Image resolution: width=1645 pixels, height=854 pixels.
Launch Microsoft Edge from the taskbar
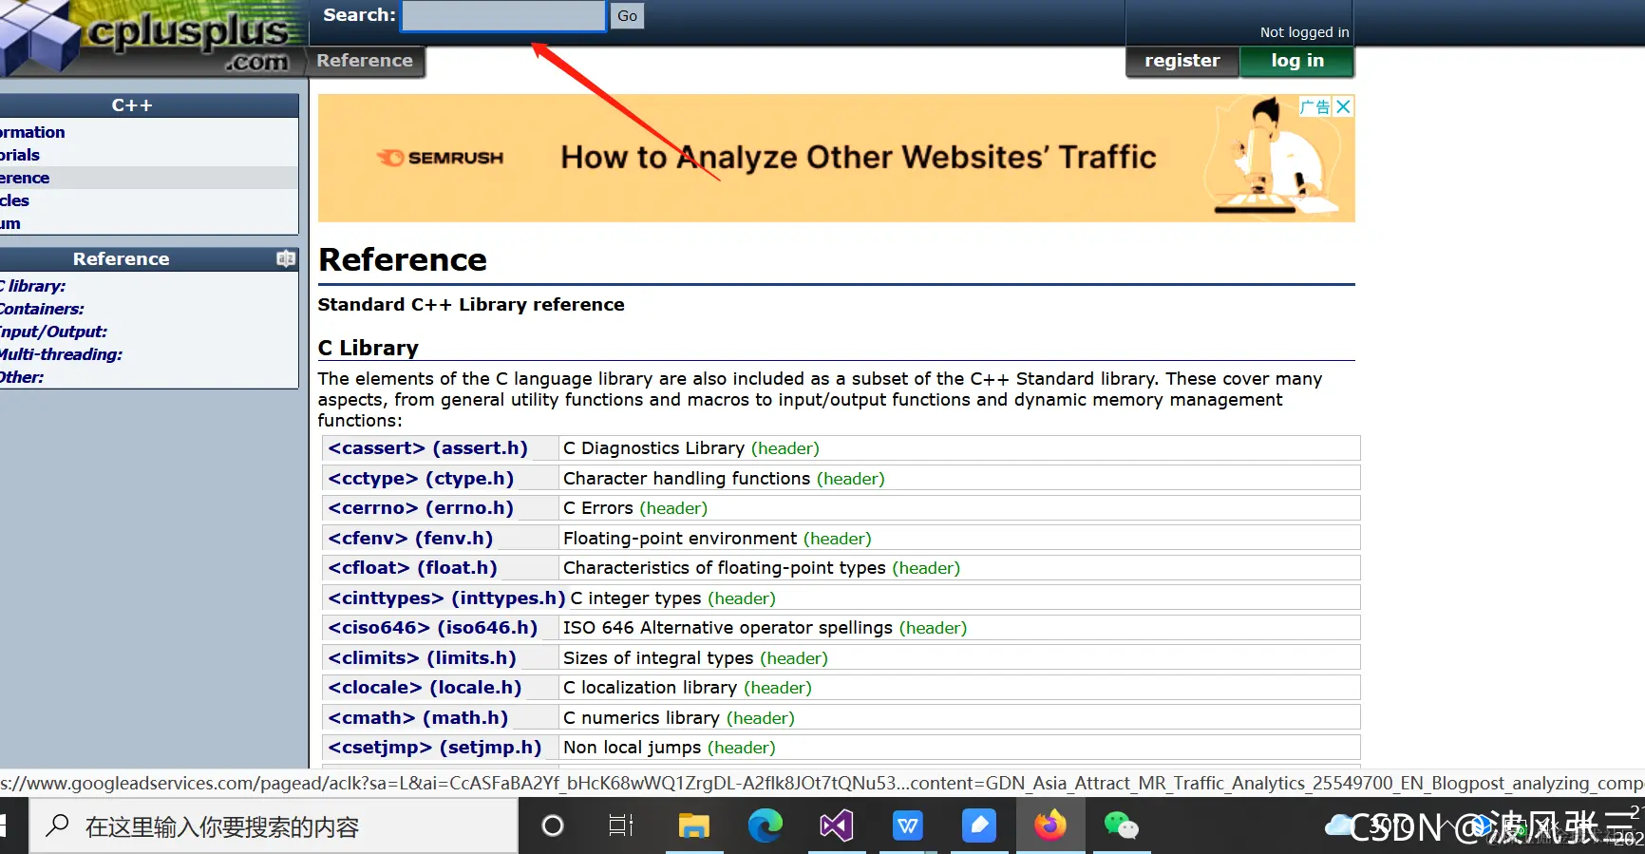[x=765, y=826]
